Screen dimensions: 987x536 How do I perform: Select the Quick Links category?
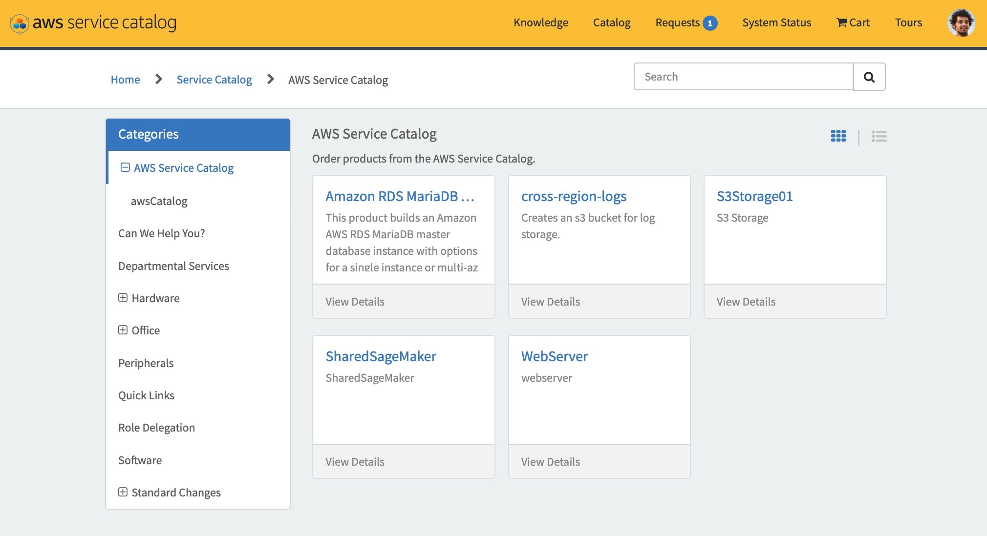[x=146, y=395]
